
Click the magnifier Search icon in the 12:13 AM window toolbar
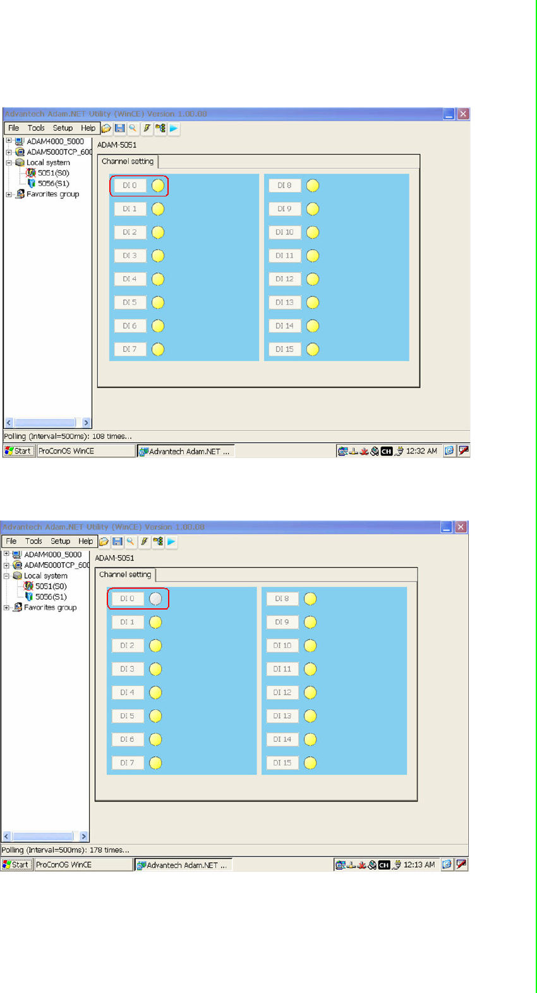coord(130,541)
